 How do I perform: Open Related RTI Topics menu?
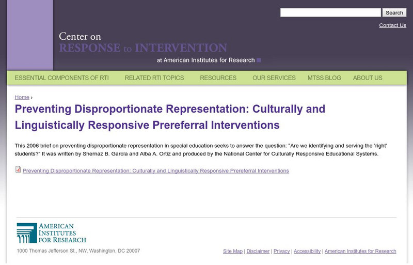(154, 78)
